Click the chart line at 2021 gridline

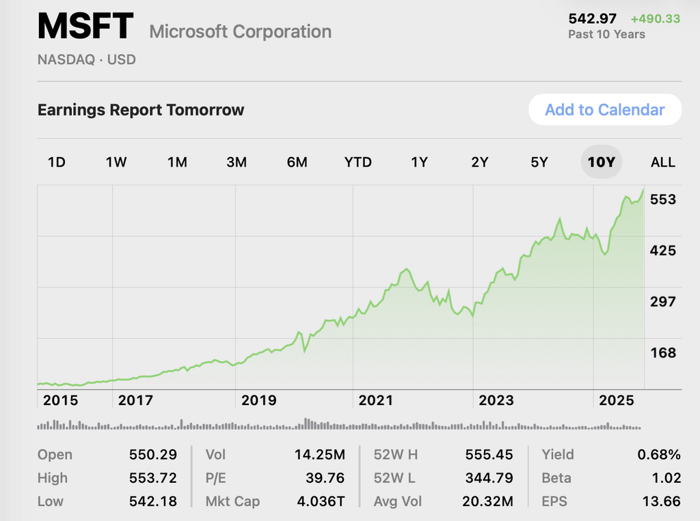[x=353, y=317]
